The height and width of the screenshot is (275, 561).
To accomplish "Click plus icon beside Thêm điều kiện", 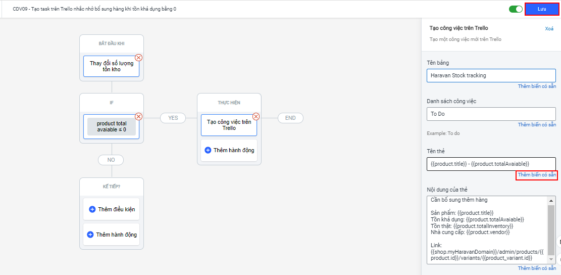I will (x=92, y=209).
